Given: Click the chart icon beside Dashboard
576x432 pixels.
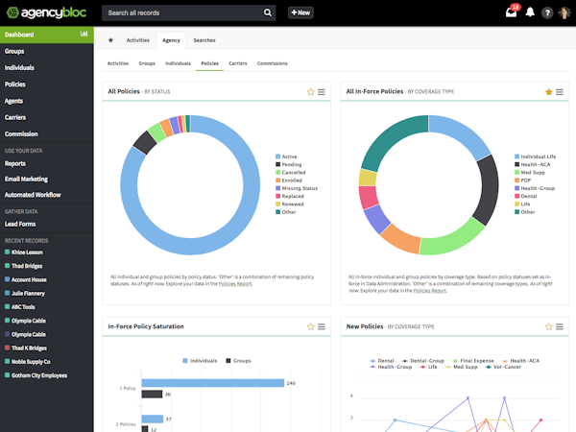Looking at the screenshot, I should 84,34.
